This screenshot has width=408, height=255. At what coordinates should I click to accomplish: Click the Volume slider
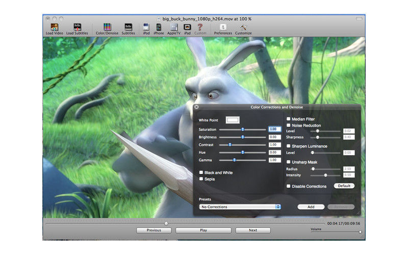click(x=336, y=232)
